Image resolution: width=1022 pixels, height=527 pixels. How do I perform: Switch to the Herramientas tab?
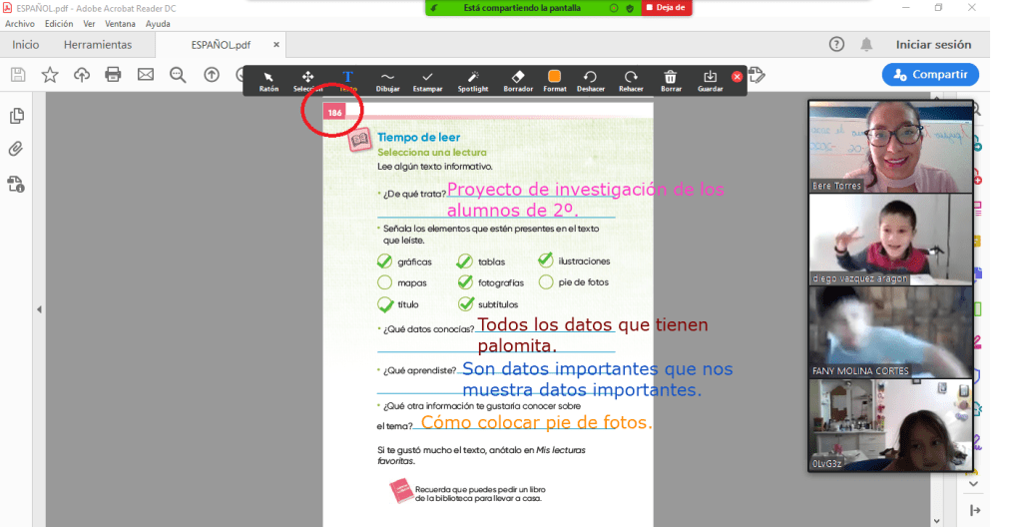coord(98,45)
